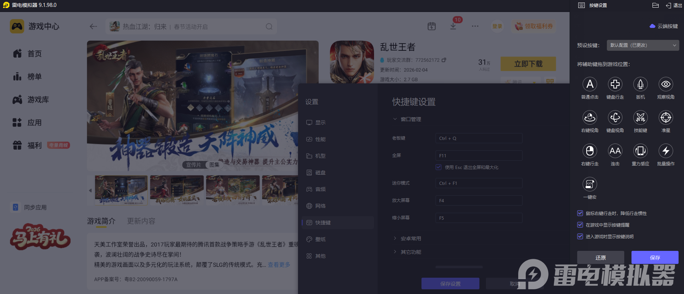Viewport: 684px width, 294px height.
Task: Select the 一键宏 macro key icon
Action: coord(590,184)
